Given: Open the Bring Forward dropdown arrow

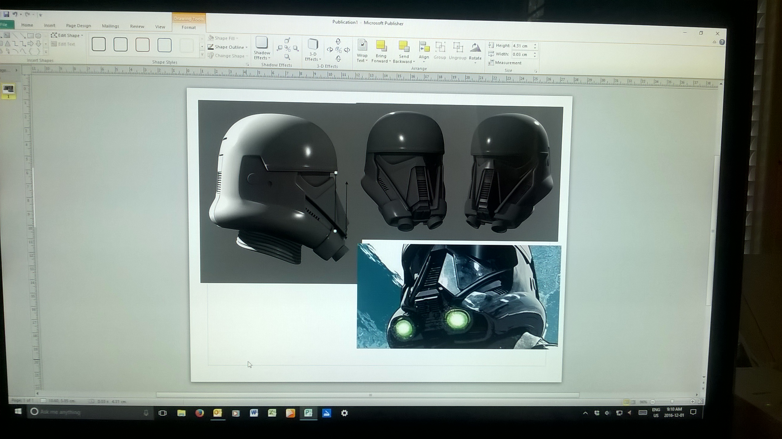Looking at the screenshot, I should [x=390, y=61].
